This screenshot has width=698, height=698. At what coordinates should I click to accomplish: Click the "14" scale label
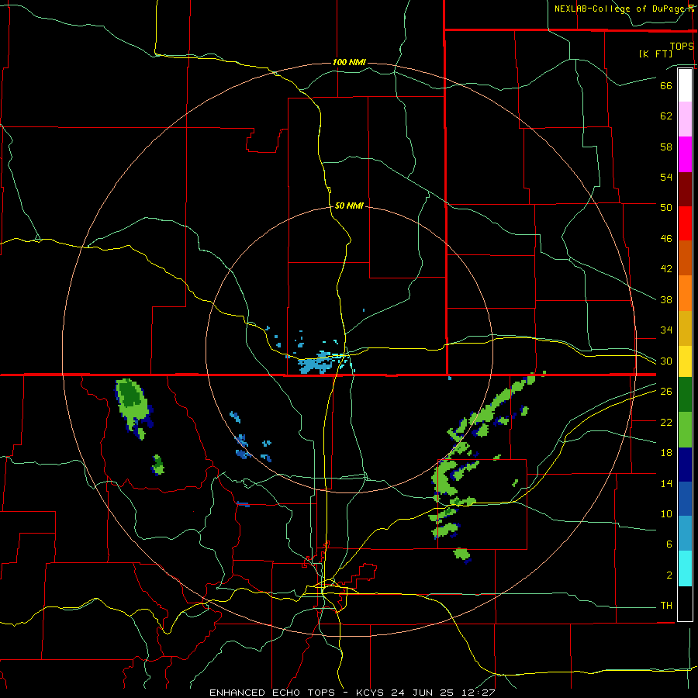[666, 483]
